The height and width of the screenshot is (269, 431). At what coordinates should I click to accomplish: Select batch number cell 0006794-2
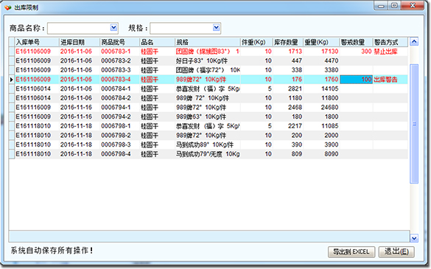click(119, 117)
